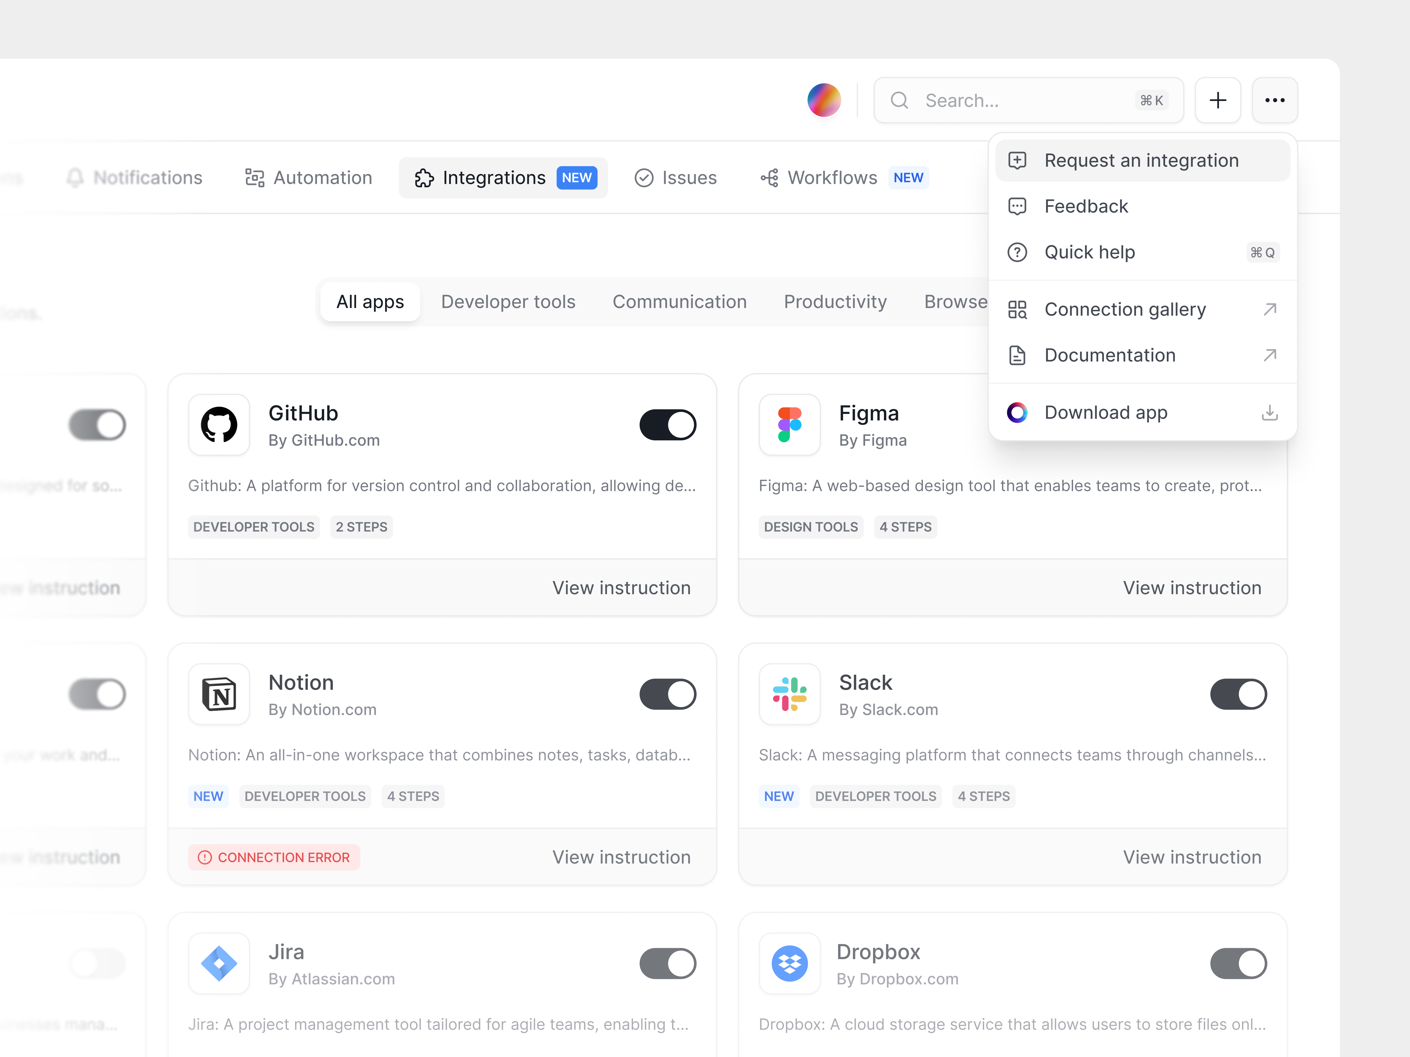Toggle the Dropbox integration switch
The width and height of the screenshot is (1410, 1057).
coord(1238,963)
